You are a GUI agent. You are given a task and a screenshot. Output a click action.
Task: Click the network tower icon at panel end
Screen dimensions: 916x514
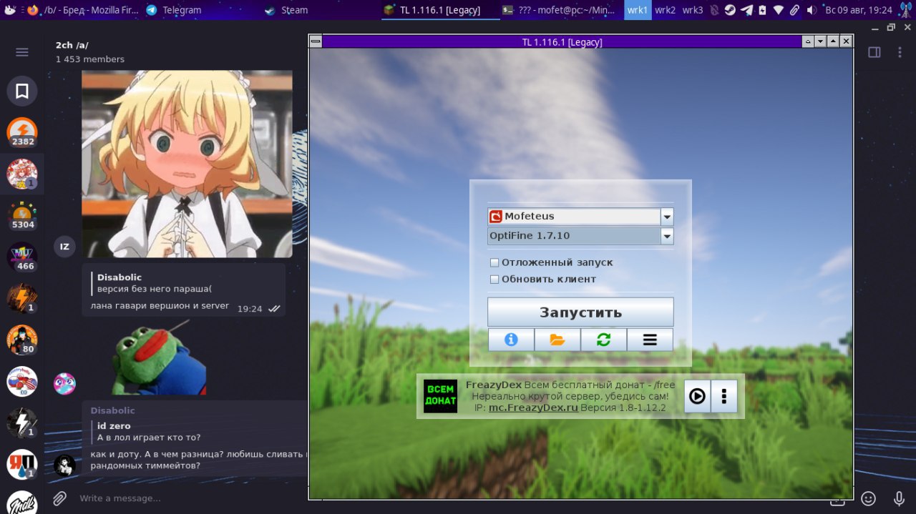pos(905,10)
